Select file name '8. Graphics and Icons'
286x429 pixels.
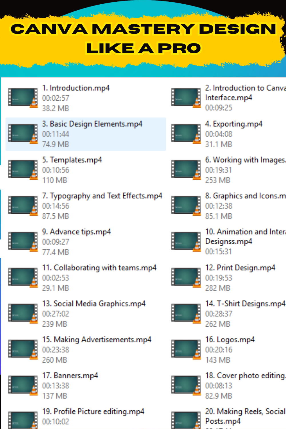coord(245,196)
